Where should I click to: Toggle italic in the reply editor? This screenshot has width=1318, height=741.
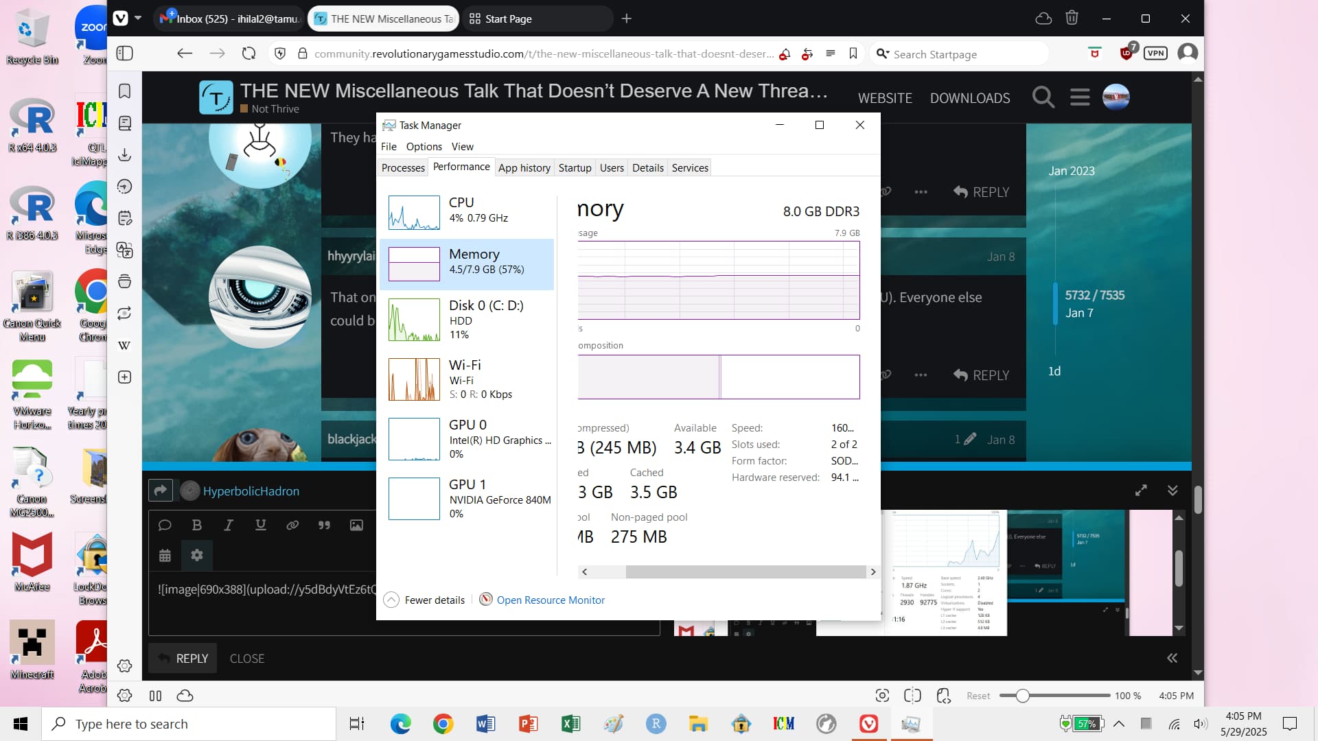tap(229, 525)
